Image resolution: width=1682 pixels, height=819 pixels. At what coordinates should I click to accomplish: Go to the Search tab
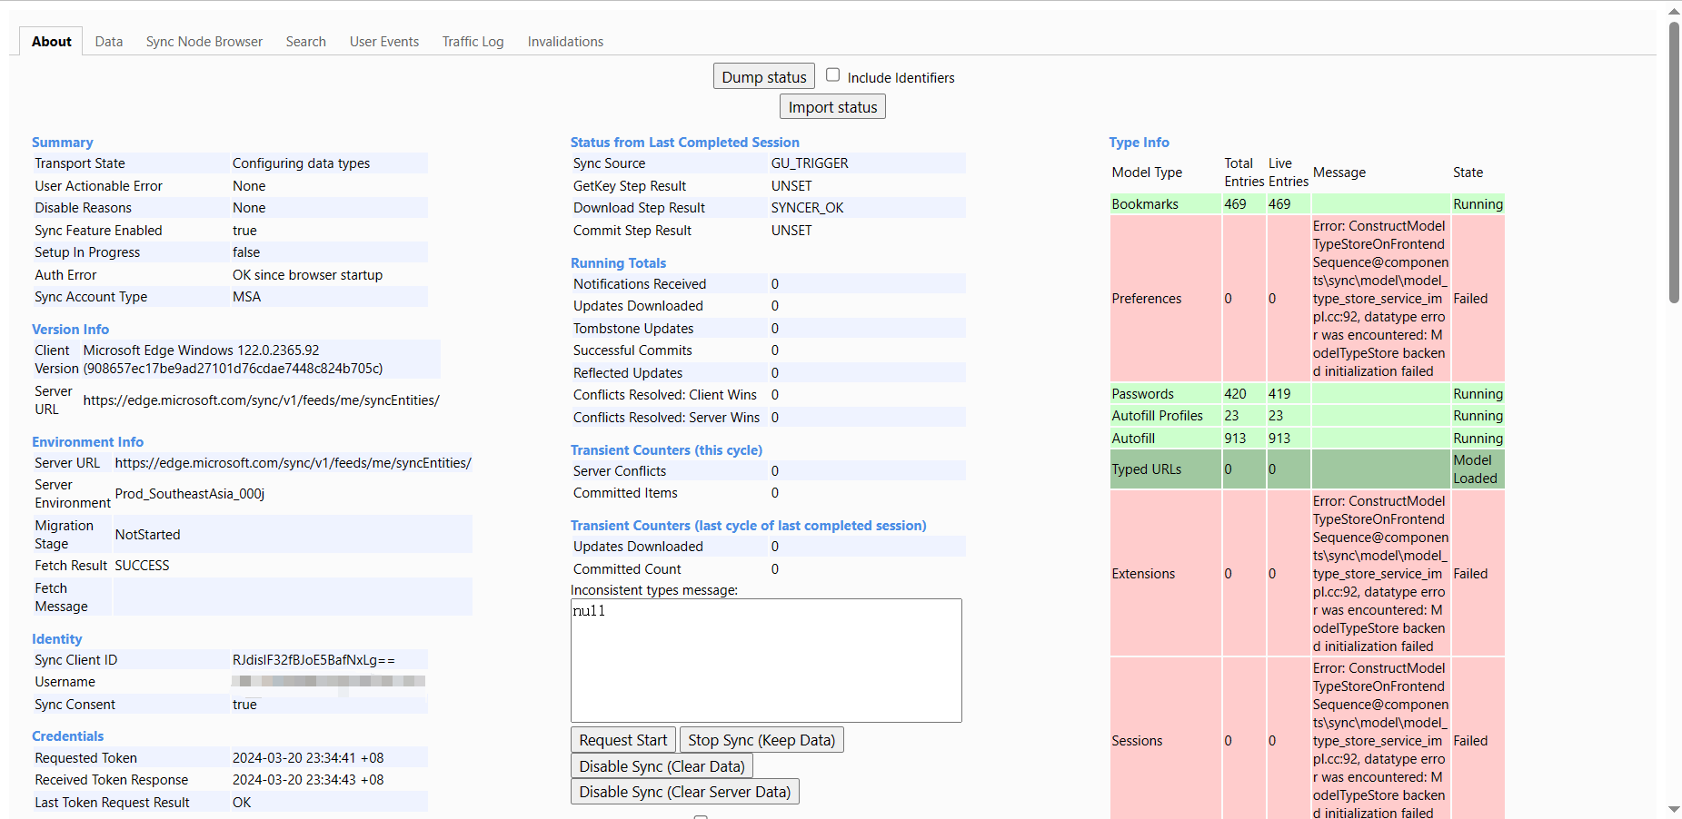(305, 42)
